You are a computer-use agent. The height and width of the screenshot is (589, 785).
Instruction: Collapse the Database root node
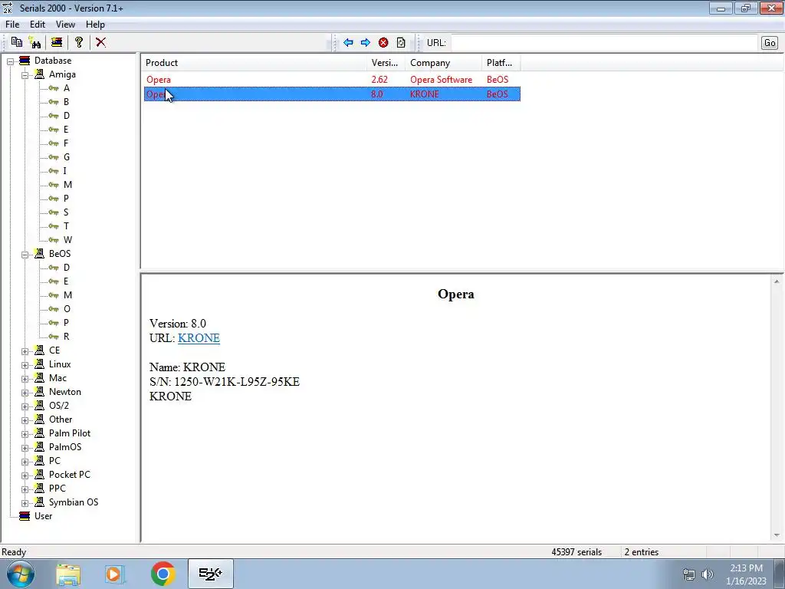click(x=10, y=61)
